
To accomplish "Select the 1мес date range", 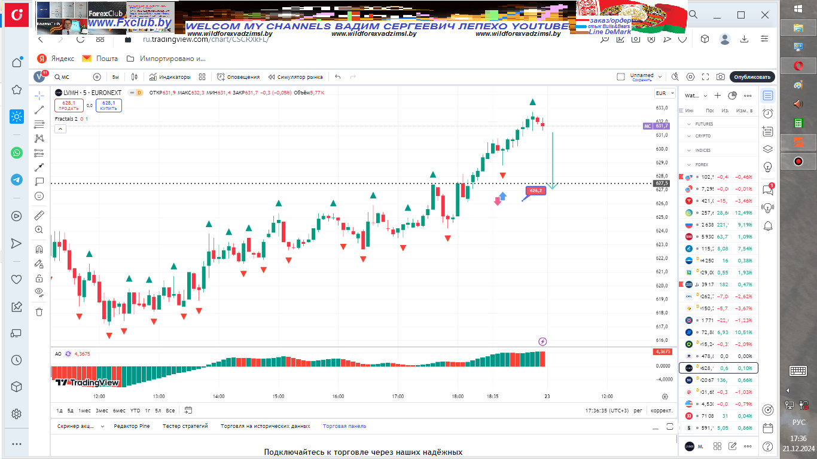I will coord(84,410).
